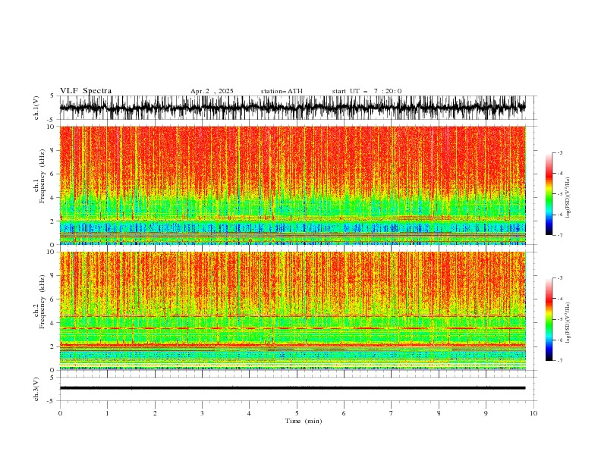Image resolution: width=601 pixels, height=464 pixels.
Task: Click the "ch.1(V)" waveform axis label
Action: 36,108
